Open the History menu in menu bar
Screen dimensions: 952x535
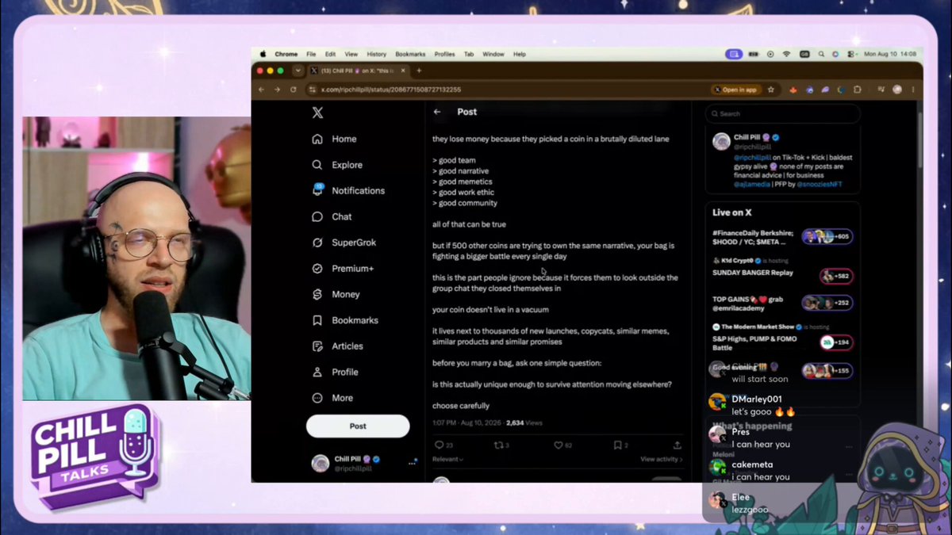point(376,55)
